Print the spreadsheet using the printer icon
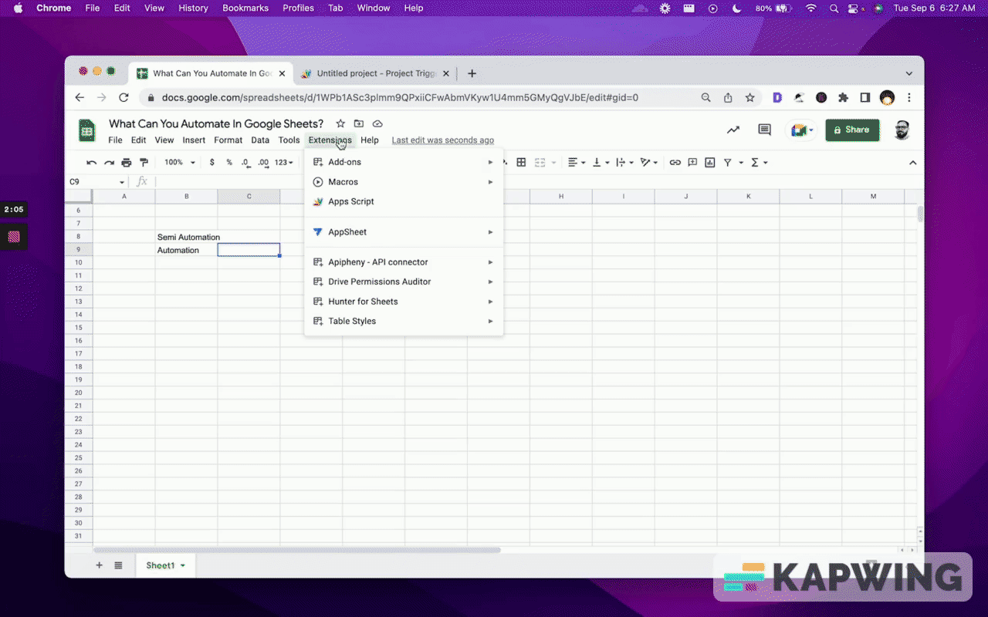 click(126, 163)
